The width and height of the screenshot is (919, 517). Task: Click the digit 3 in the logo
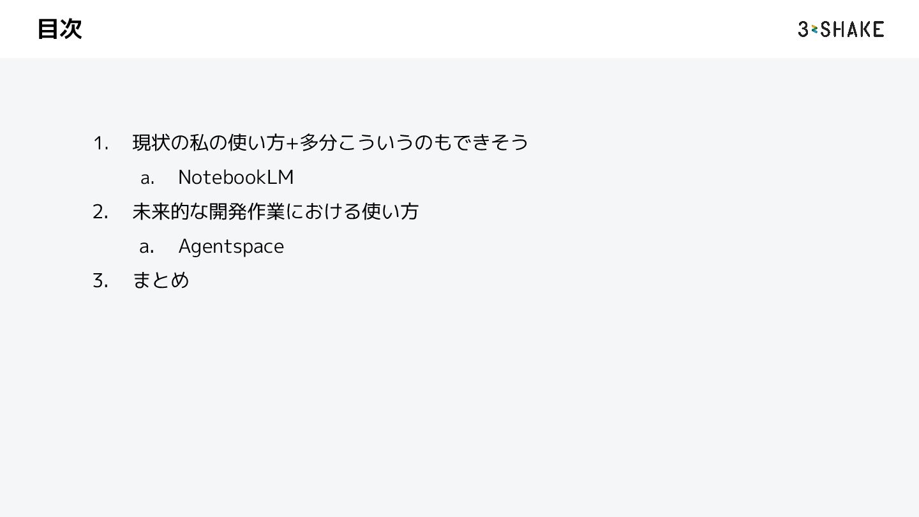803,29
